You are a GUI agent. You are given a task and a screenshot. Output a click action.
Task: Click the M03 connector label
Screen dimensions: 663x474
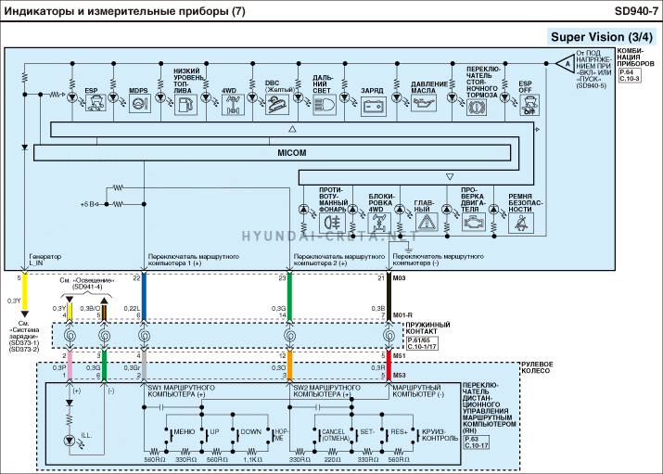399,278
